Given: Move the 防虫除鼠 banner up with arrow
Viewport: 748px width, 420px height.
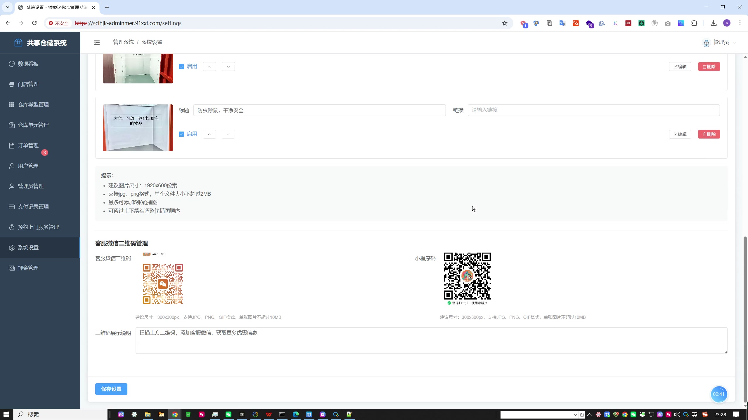Looking at the screenshot, I should (209, 134).
